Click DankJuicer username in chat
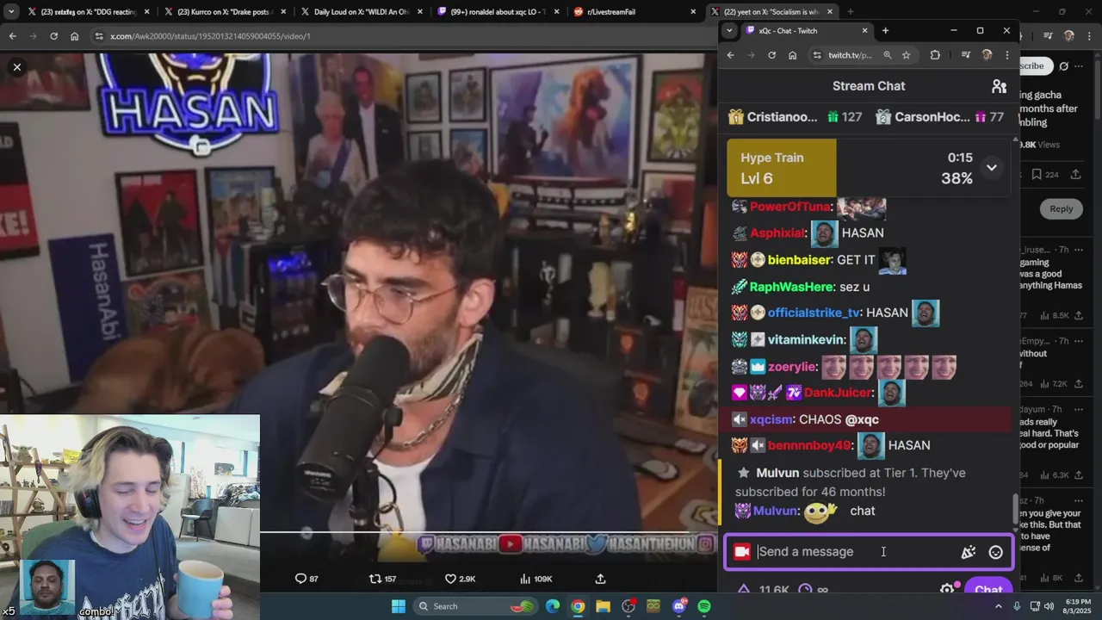This screenshot has height=620, width=1102. click(838, 393)
